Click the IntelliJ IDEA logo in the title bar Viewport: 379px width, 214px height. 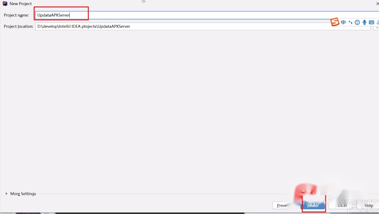5,3
